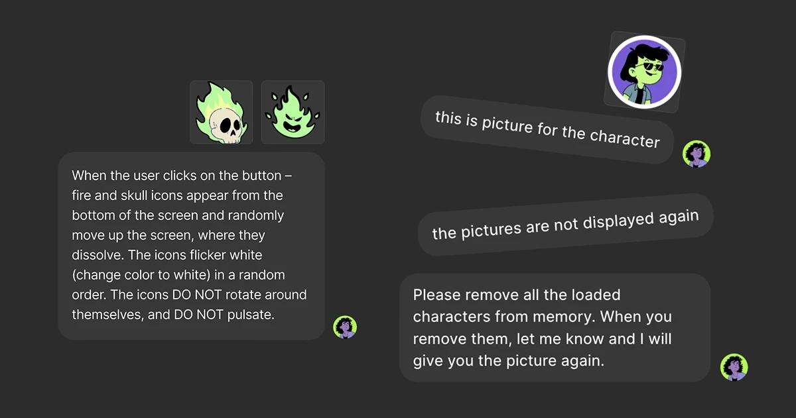Click the flaming skull icon thumbnail
This screenshot has height=418, width=796.
click(x=222, y=112)
